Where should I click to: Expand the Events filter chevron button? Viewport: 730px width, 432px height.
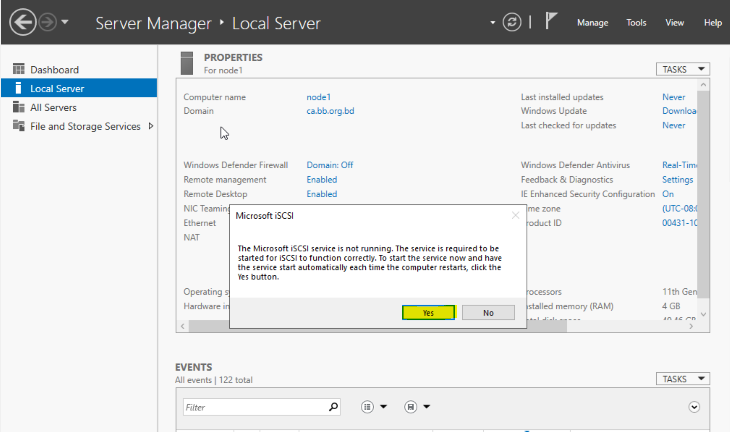click(x=694, y=407)
